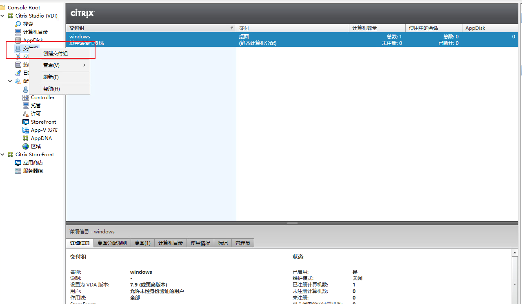Click the AppDNA icon in tree

[26, 138]
